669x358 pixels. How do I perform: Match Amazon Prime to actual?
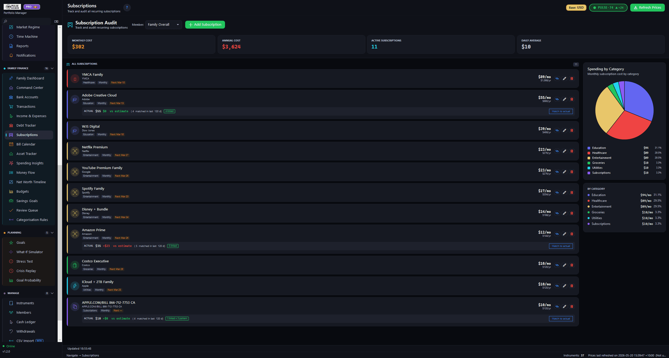point(561,246)
